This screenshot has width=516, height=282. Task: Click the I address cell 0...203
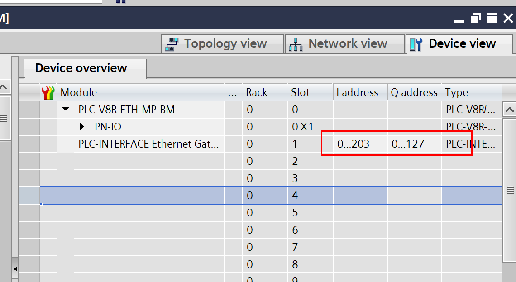pos(354,144)
